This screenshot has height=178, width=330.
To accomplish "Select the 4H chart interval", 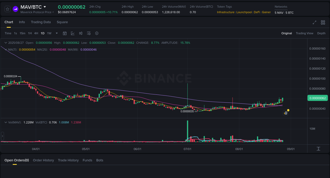I will [x=36, y=33].
